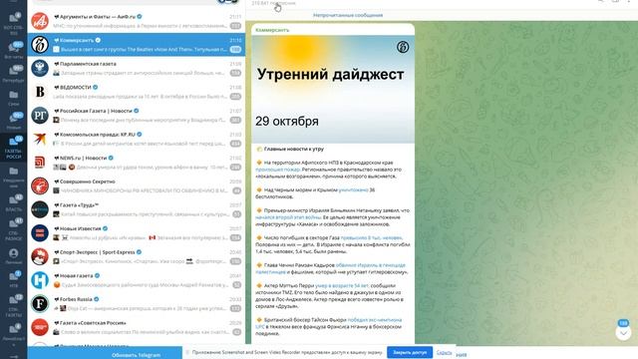This screenshot has width=638, height=359.
Task: Open the «Новые Известия» chat
Action: [x=137, y=233]
